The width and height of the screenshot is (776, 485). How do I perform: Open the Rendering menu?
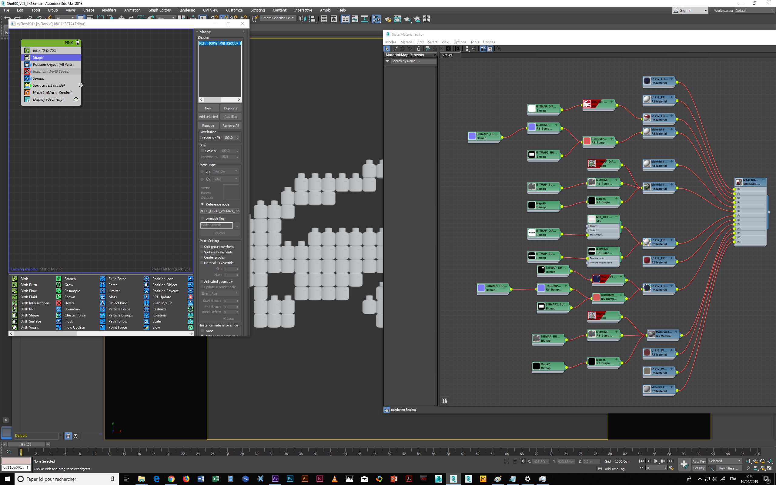coord(186,10)
